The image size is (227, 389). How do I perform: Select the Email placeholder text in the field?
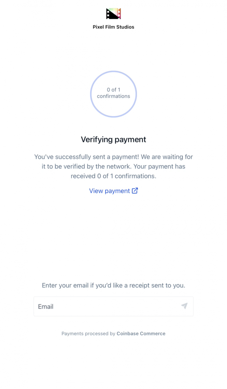pos(46,307)
